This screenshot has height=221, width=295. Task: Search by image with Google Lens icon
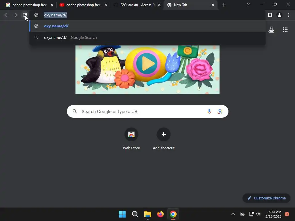220,111
